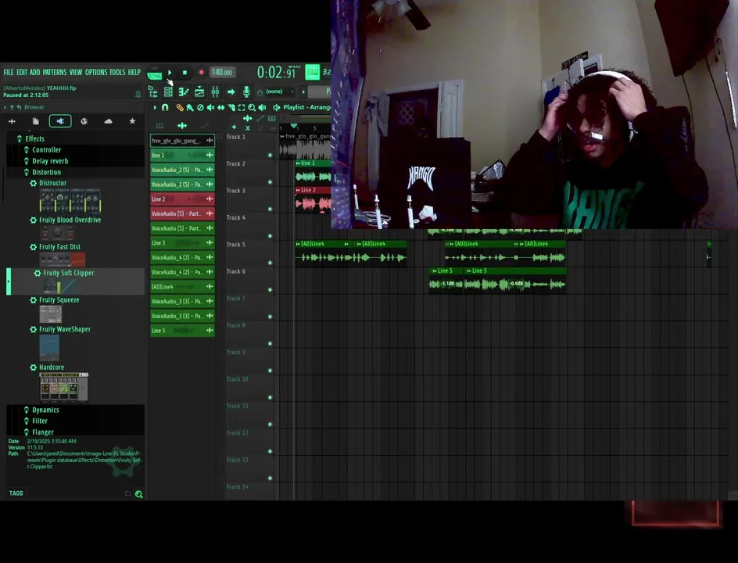
Task: Open the PATTERNS menu
Action: pyautogui.click(x=55, y=72)
